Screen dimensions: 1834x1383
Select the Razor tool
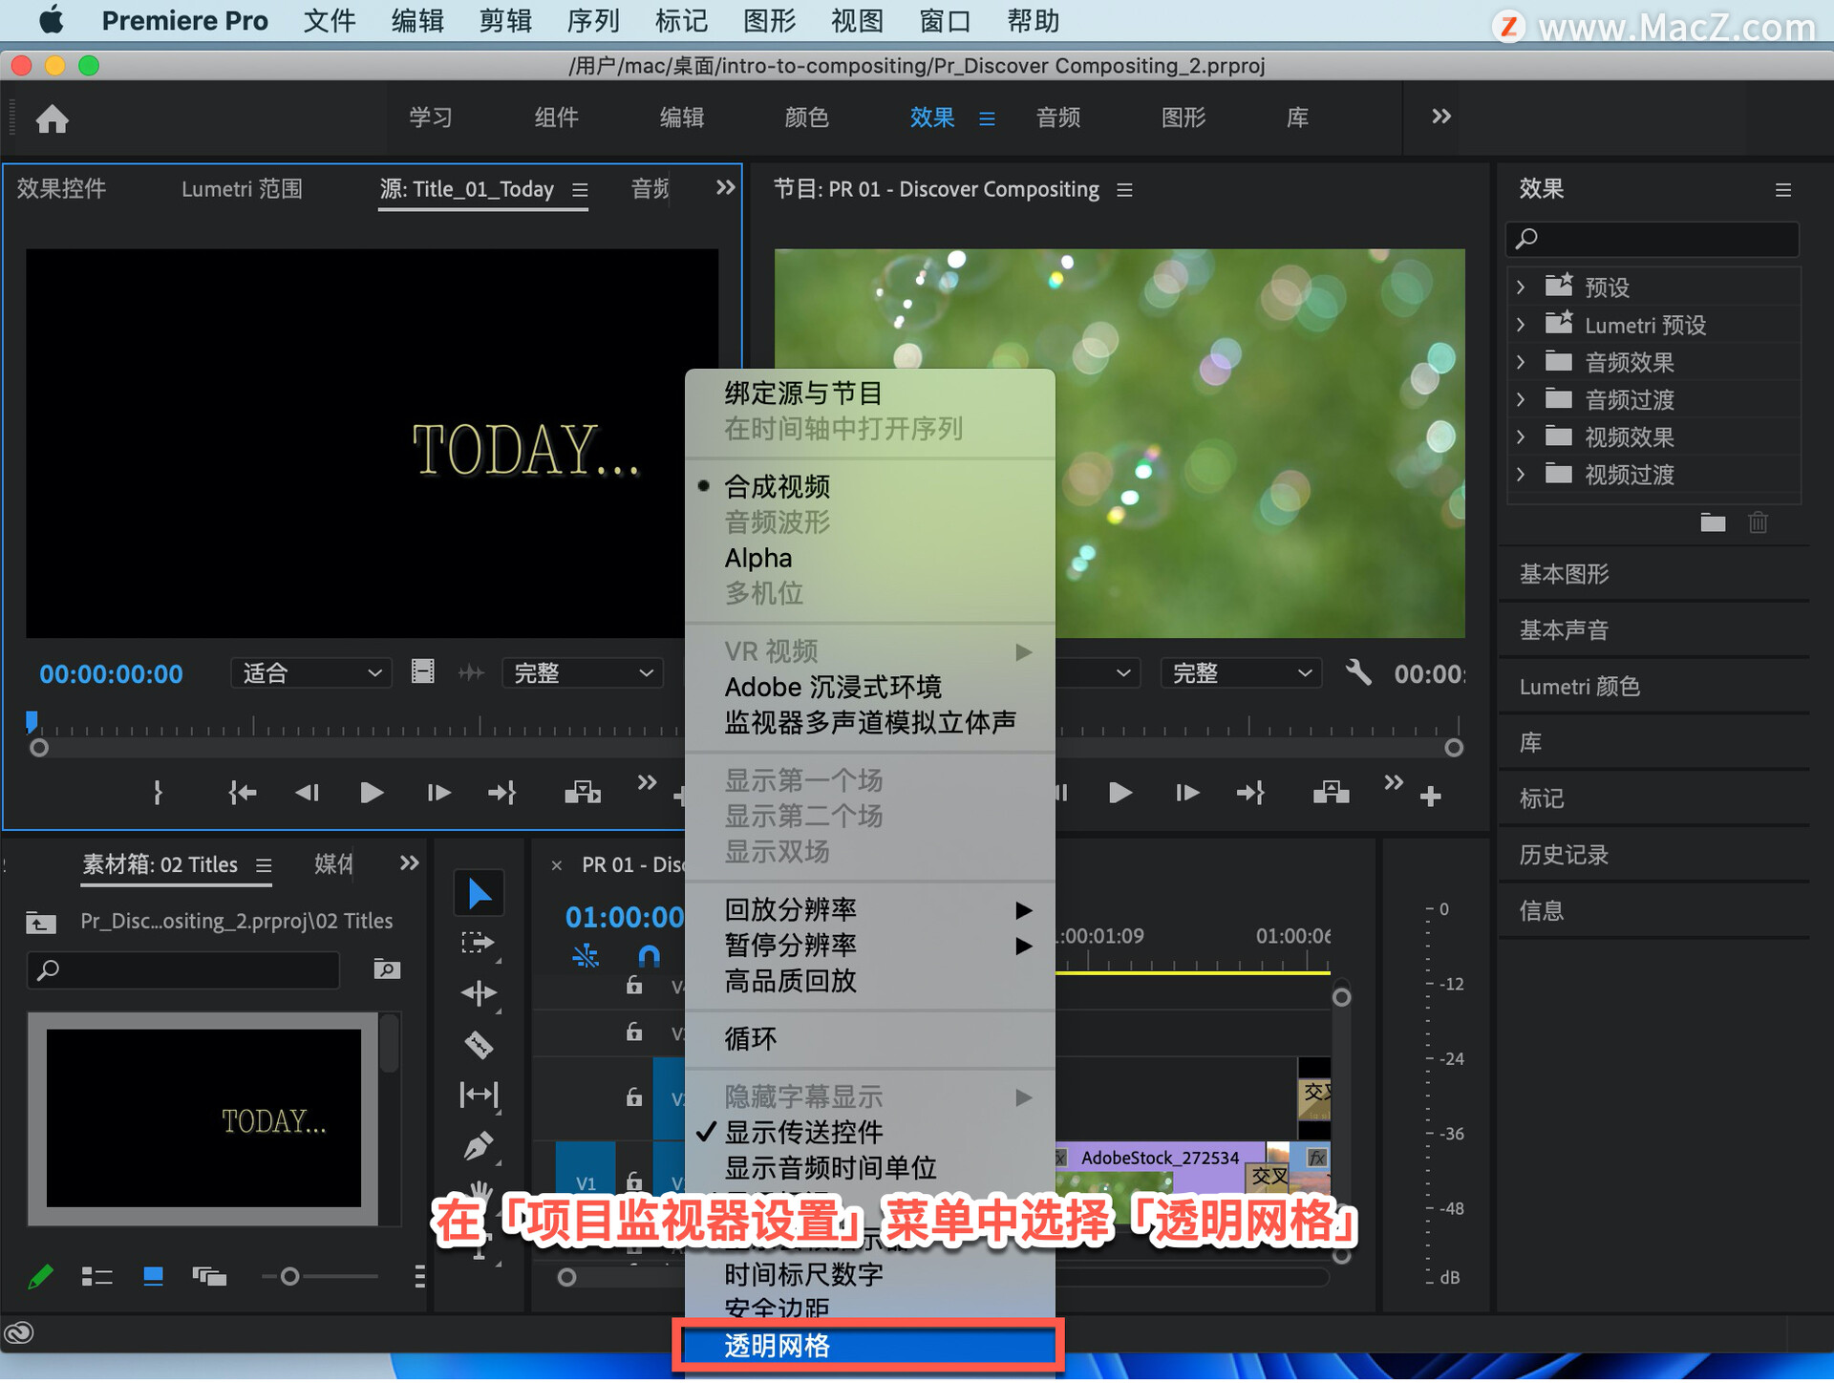(x=479, y=1044)
